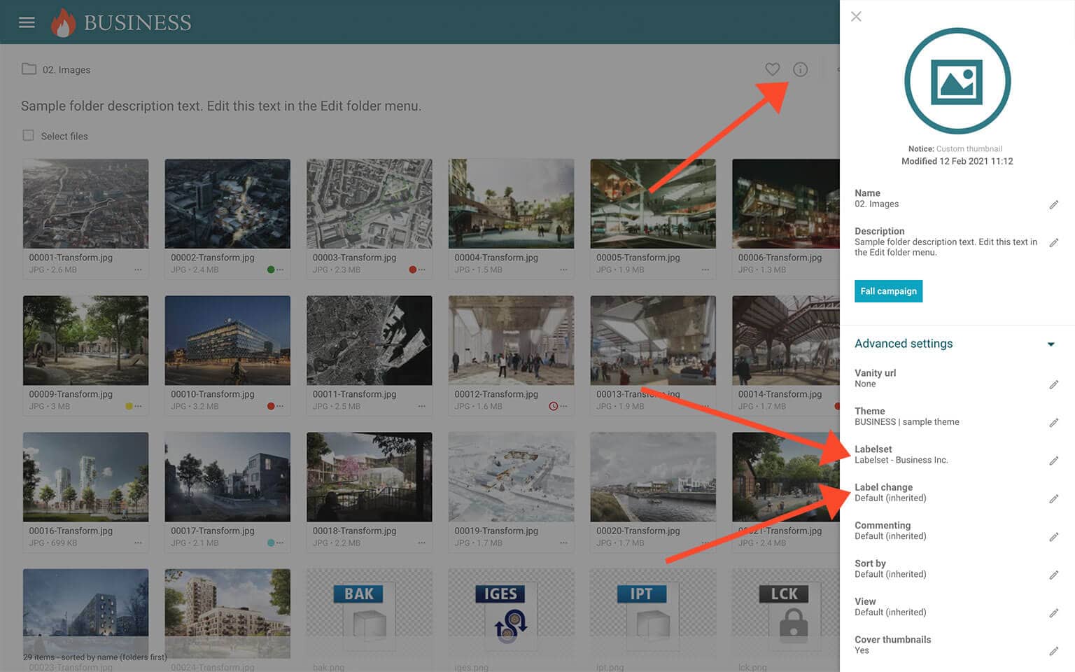Open options menu for 00016-Transform.jpg

click(x=138, y=543)
